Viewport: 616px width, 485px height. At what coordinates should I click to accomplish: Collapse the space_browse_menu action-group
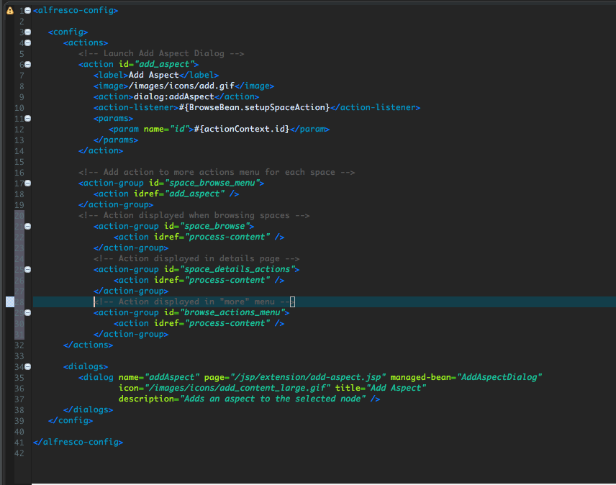coord(28,183)
